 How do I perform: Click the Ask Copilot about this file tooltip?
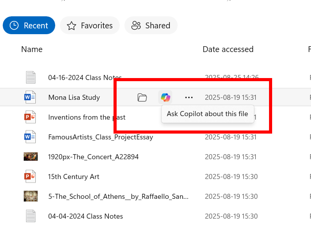208,114
